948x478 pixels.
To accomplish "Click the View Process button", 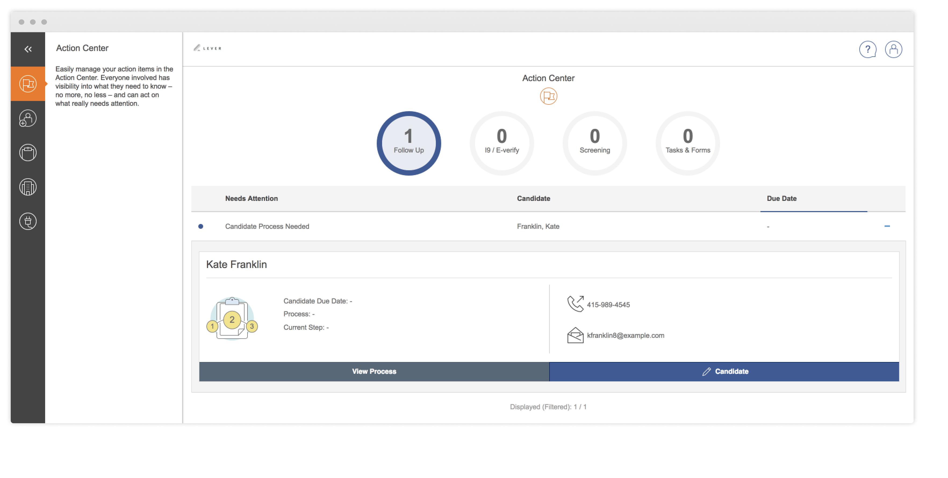I will (x=374, y=371).
